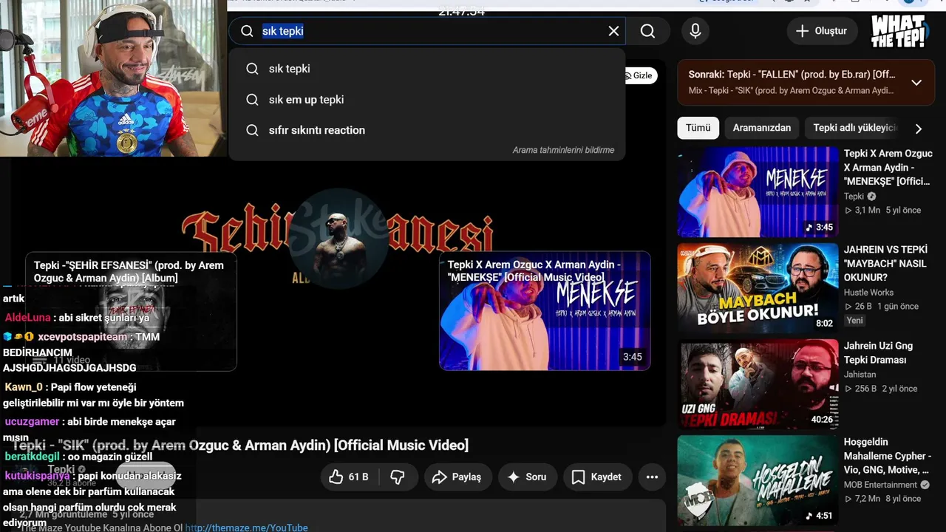946x532 pixels.
Task: Expand the Sonraki mix playlist panel
Action: point(916,83)
